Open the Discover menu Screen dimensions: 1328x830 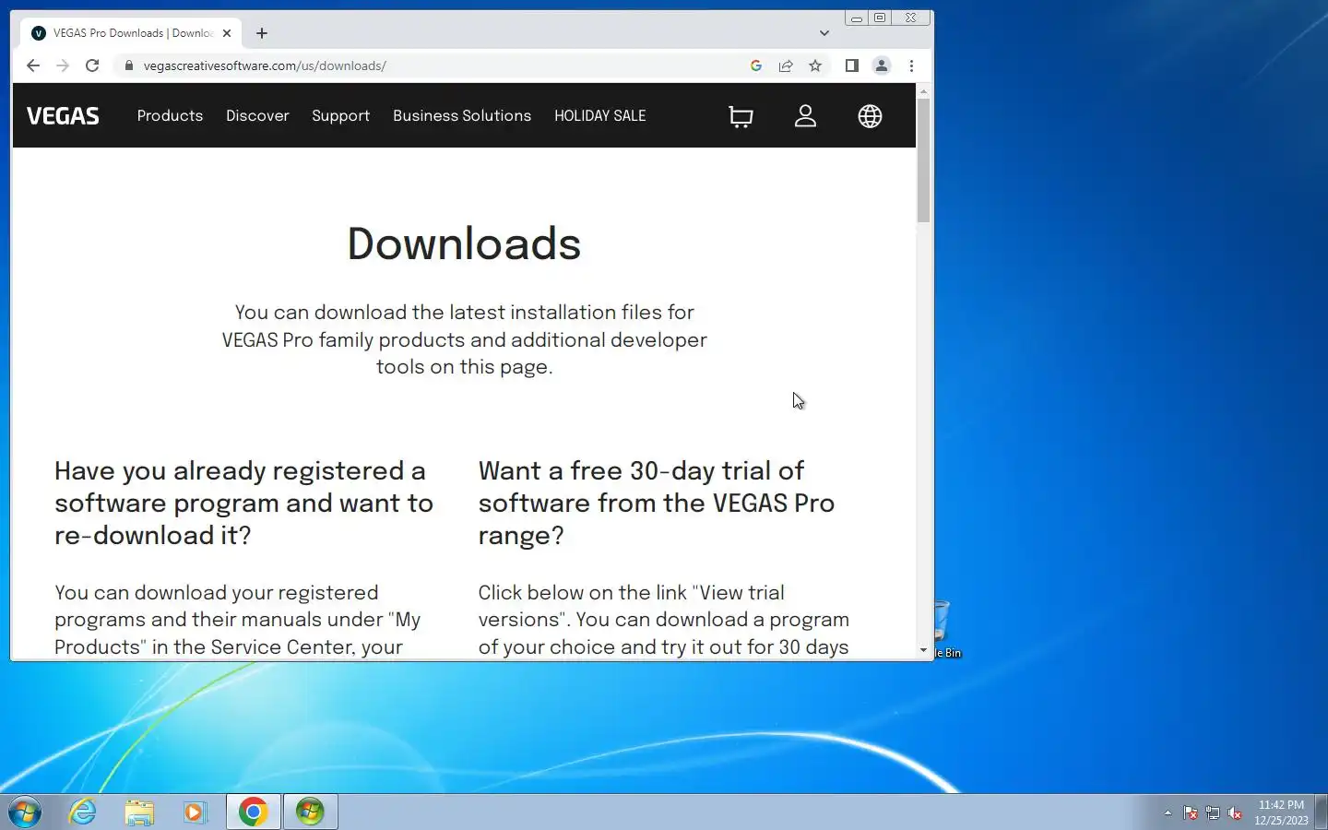click(x=257, y=116)
